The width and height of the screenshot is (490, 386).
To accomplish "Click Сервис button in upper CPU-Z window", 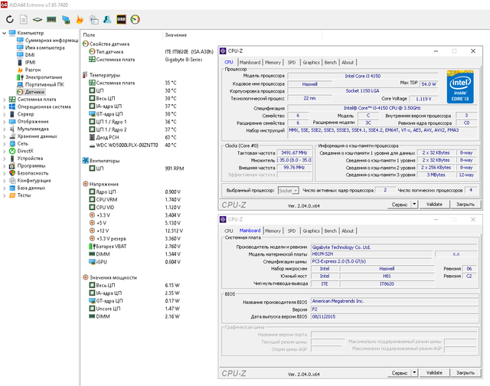I will 400,204.
